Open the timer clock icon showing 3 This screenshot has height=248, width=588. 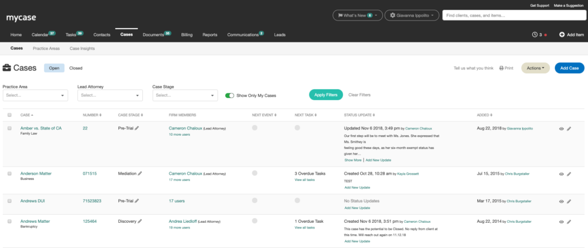coord(535,34)
